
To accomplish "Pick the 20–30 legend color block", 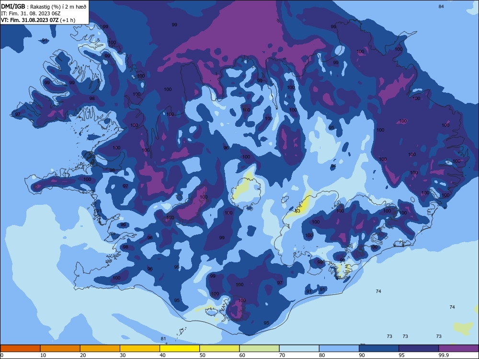I will coord(100,348).
